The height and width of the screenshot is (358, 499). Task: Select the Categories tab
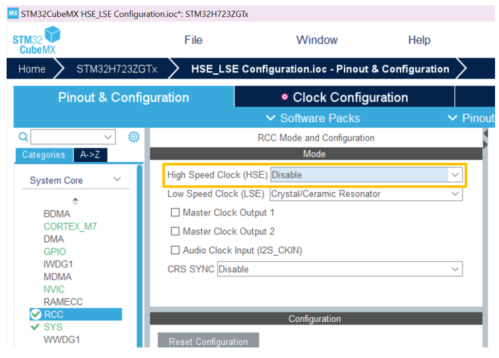click(44, 155)
